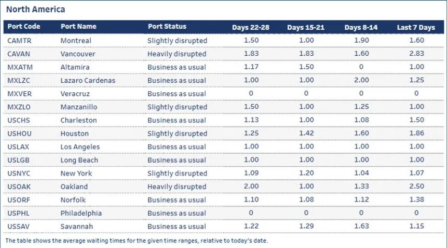The image size is (447, 248).
Task: Click the Houston port name
Action: click(75, 133)
